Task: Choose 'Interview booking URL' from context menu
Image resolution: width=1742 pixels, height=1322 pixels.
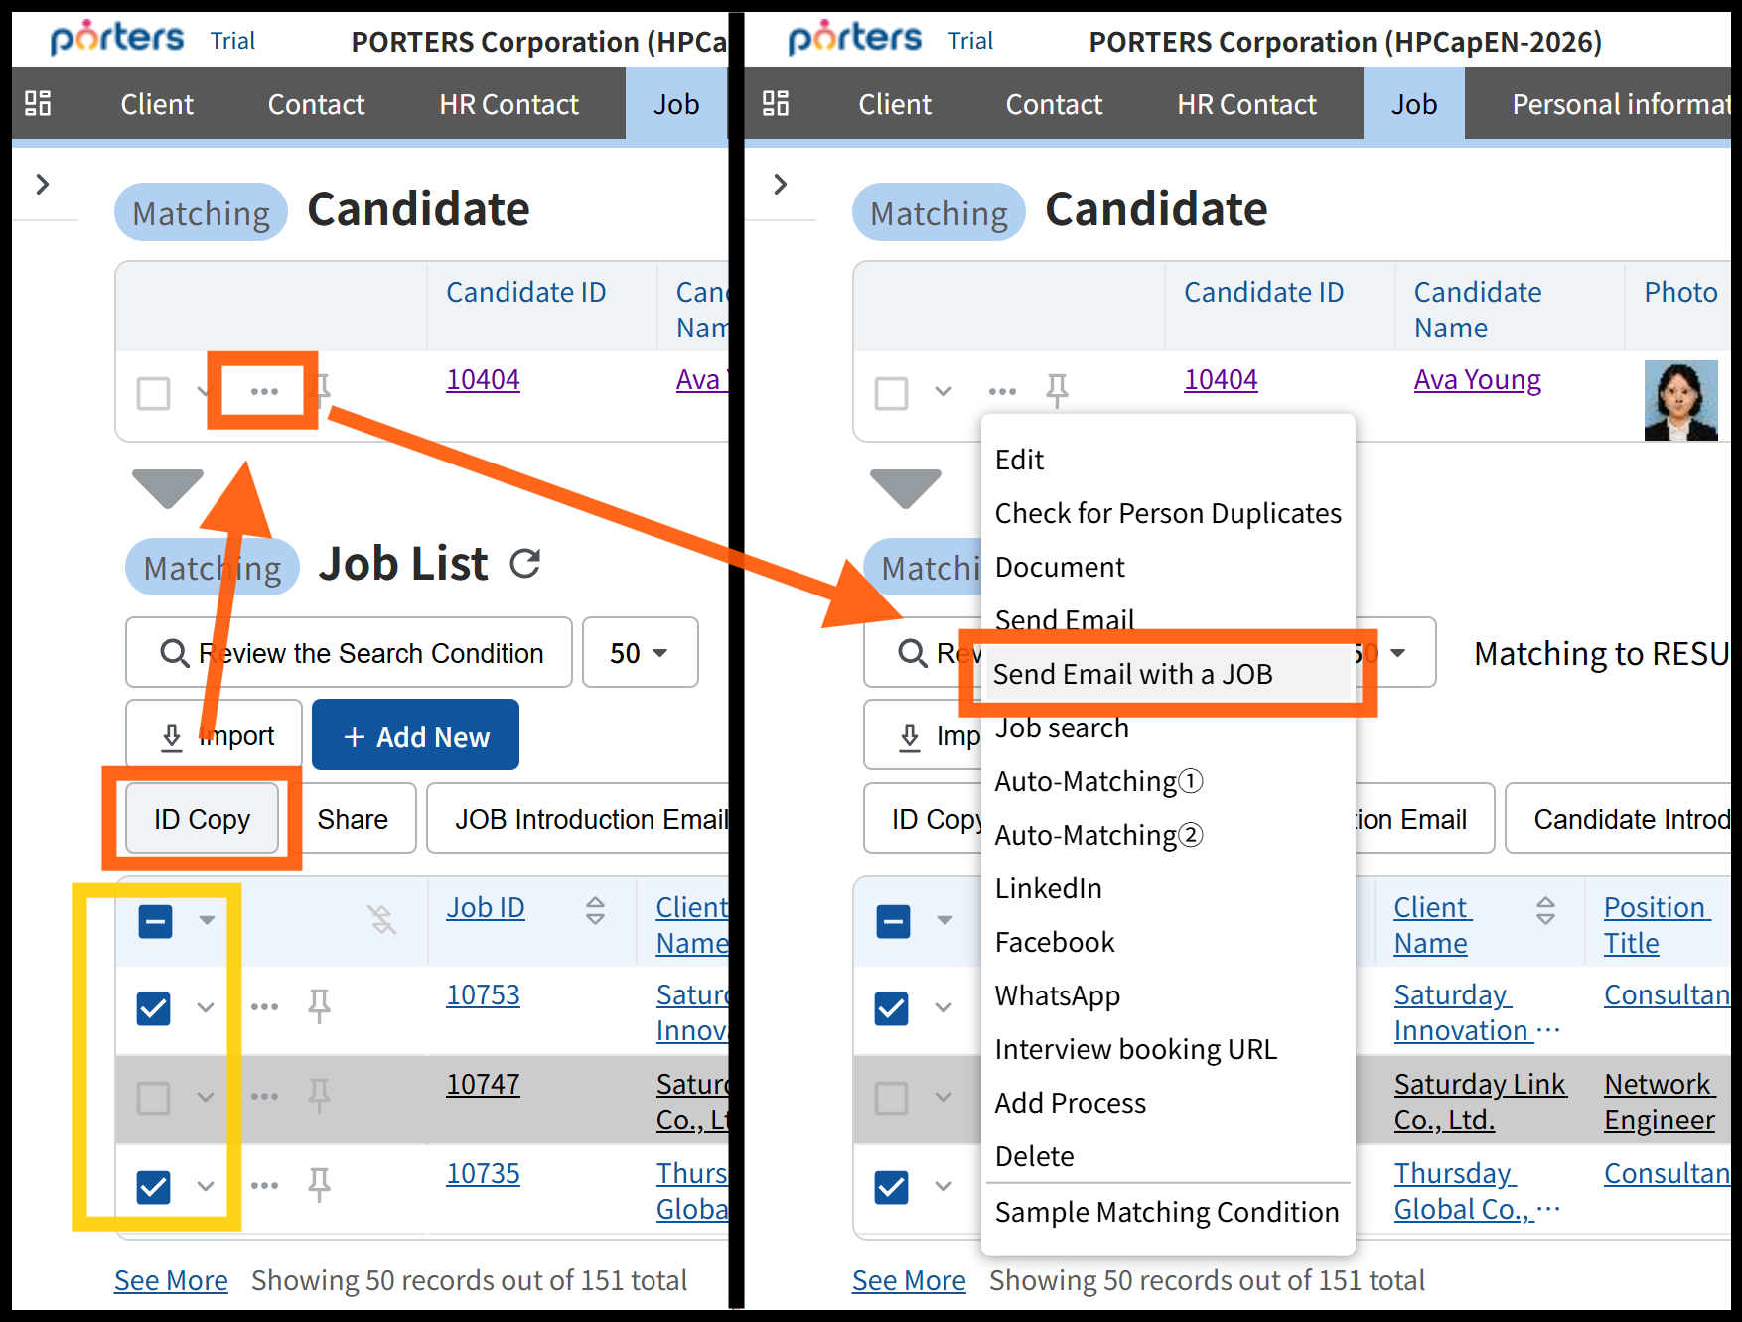Action: 1135,1049
